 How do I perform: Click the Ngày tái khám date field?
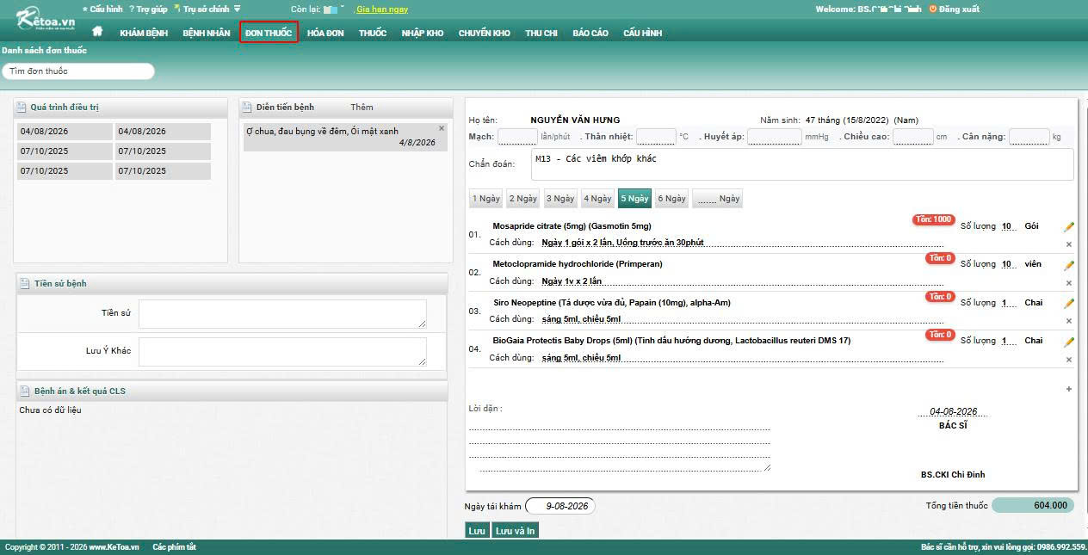pos(559,506)
